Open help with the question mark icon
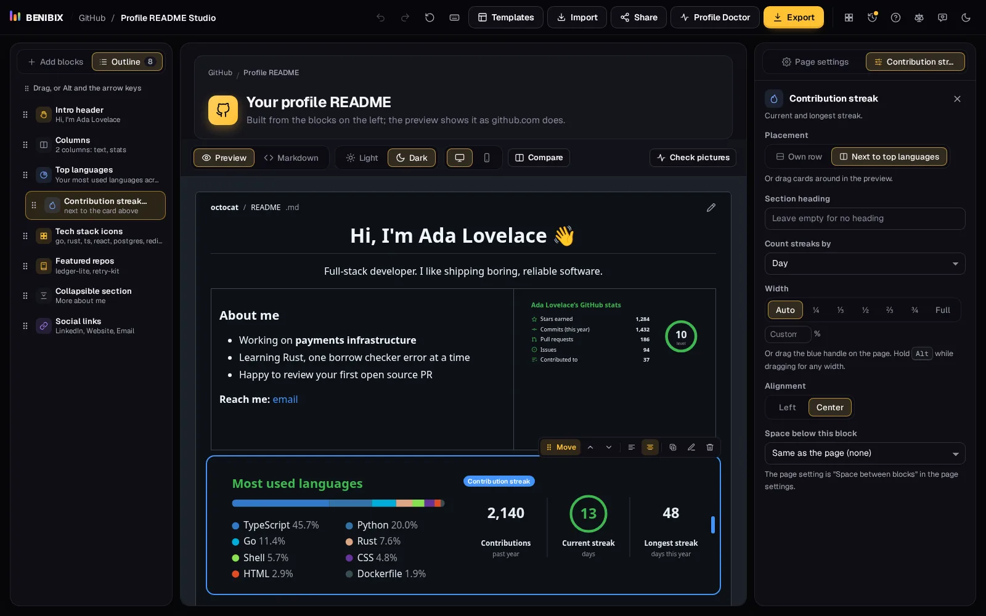Screen dimensions: 986x616 (895, 17)
